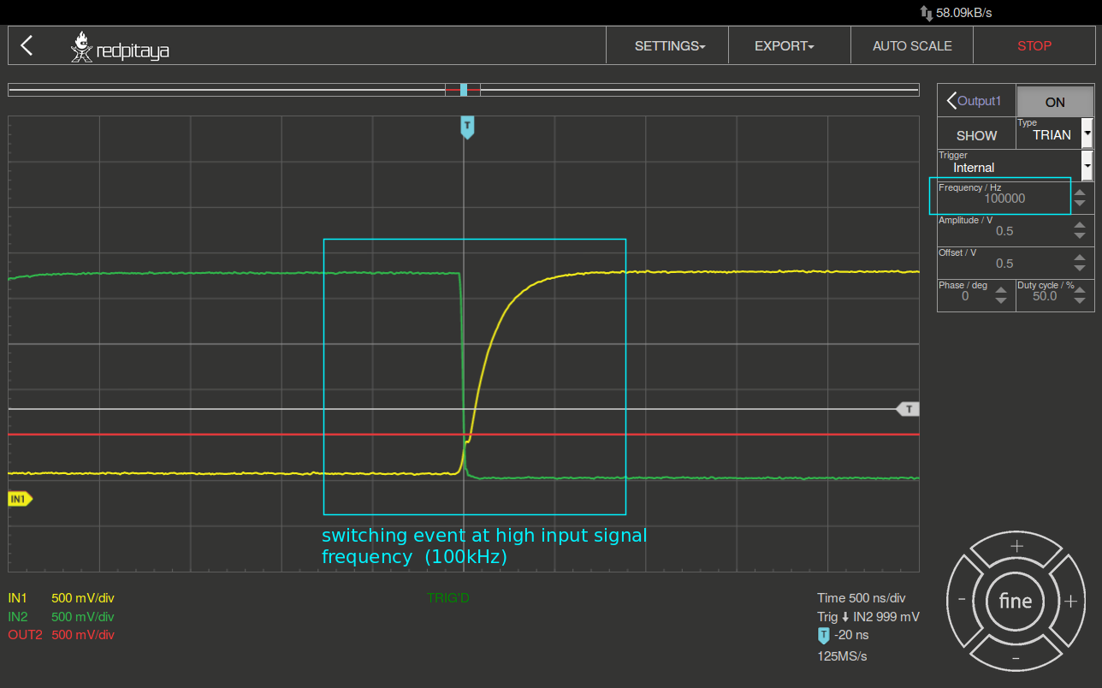Increase the offset with up arrow
The image size is (1102, 688).
point(1080,258)
